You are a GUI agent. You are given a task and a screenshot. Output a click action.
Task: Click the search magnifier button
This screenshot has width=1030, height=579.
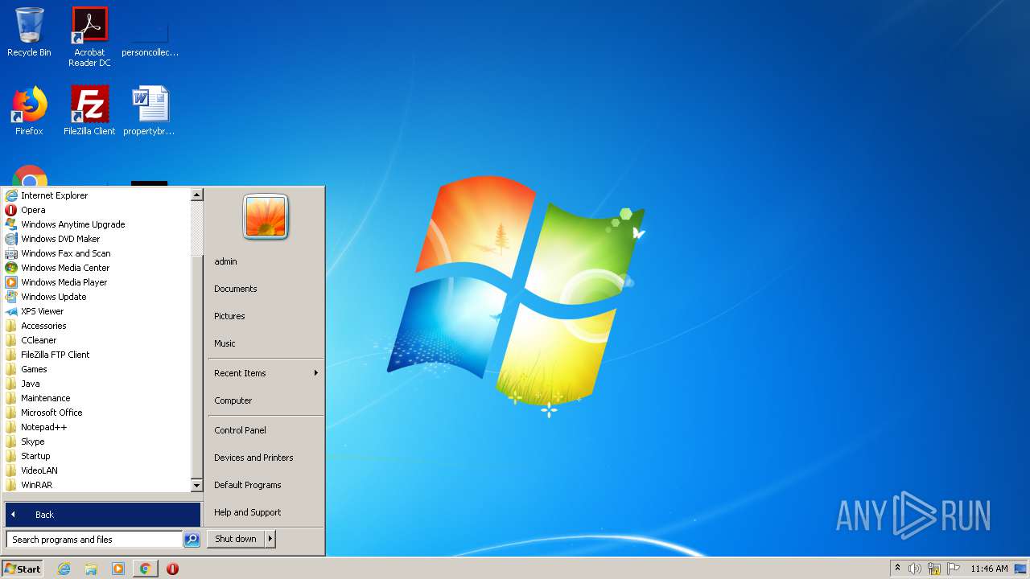[x=192, y=540]
